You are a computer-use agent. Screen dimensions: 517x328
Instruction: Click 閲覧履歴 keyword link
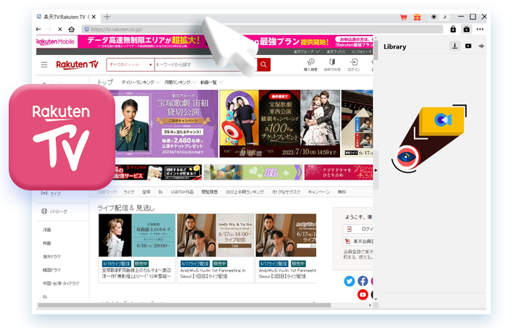coord(210,192)
